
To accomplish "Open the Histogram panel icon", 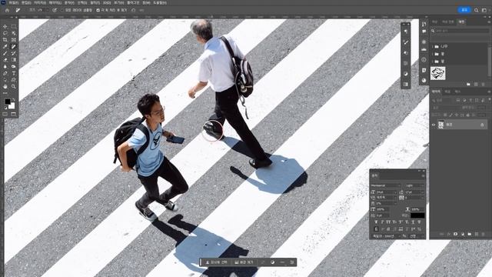I will [424, 49].
